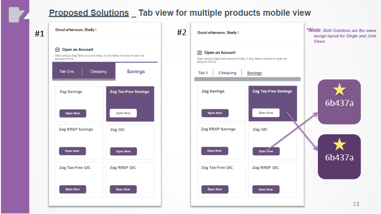The image size is (381, 214).
Task: Click white Open Now button in mockup #2
Action: (266, 113)
